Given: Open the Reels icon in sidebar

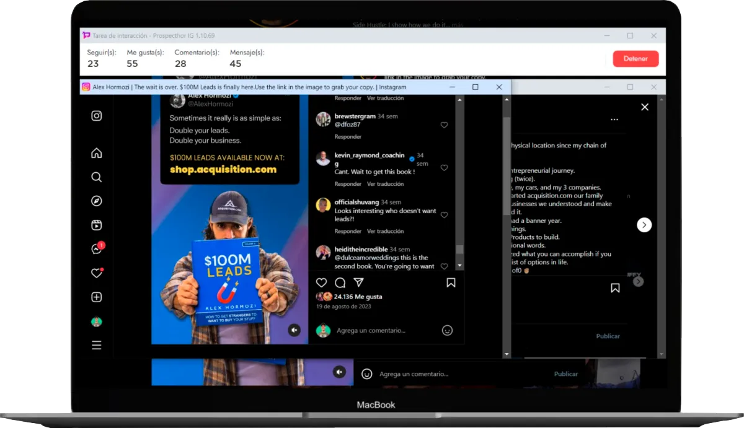Looking at the screenshot, I should point(97,225).
